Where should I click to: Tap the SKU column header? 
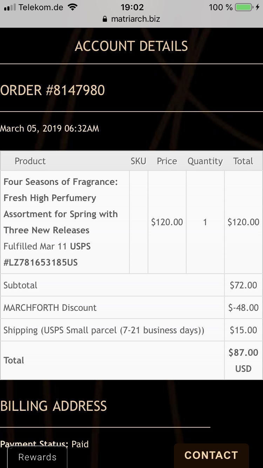pyautogui.click(x=139, y=161)
